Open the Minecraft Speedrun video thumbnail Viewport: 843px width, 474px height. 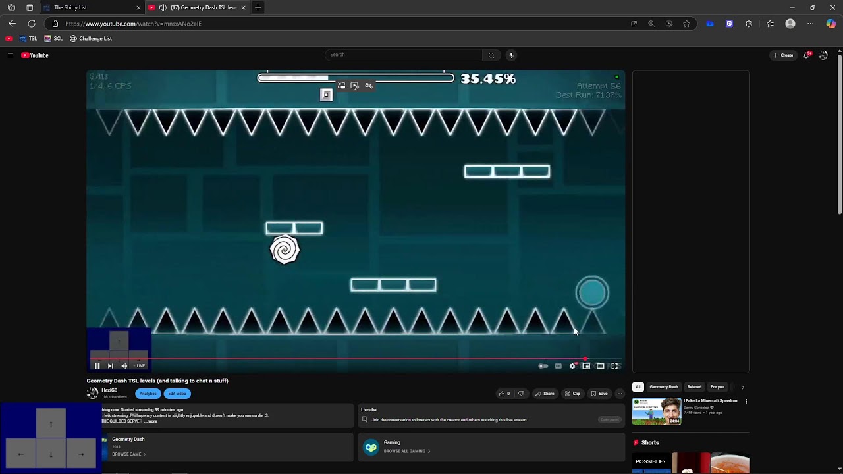(x=657, y=411)
